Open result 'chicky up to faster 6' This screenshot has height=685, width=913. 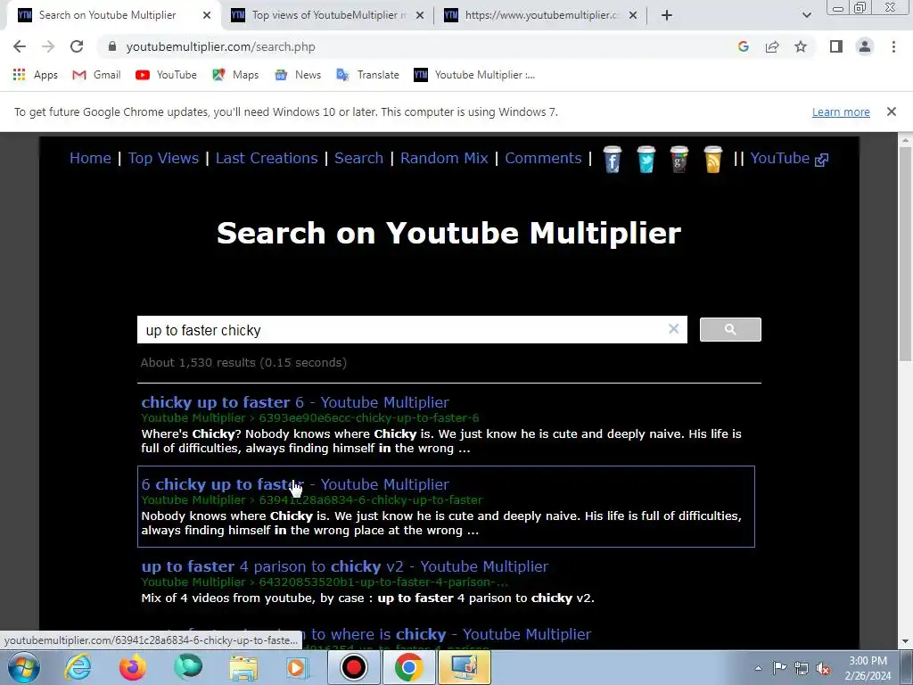point(295,402)
